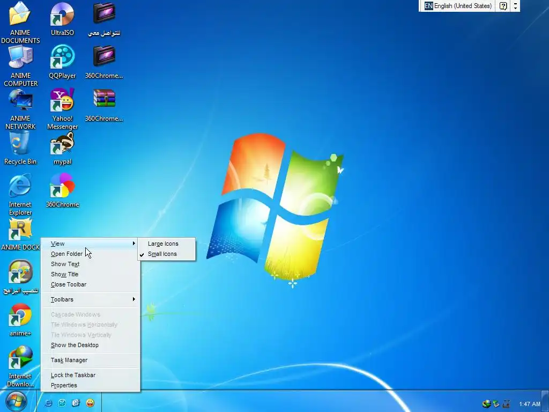This screenshot has width=549, height=412.
Task: Select the colorful 360Chrome browser shortcut
Action: (x=62, y=186)
